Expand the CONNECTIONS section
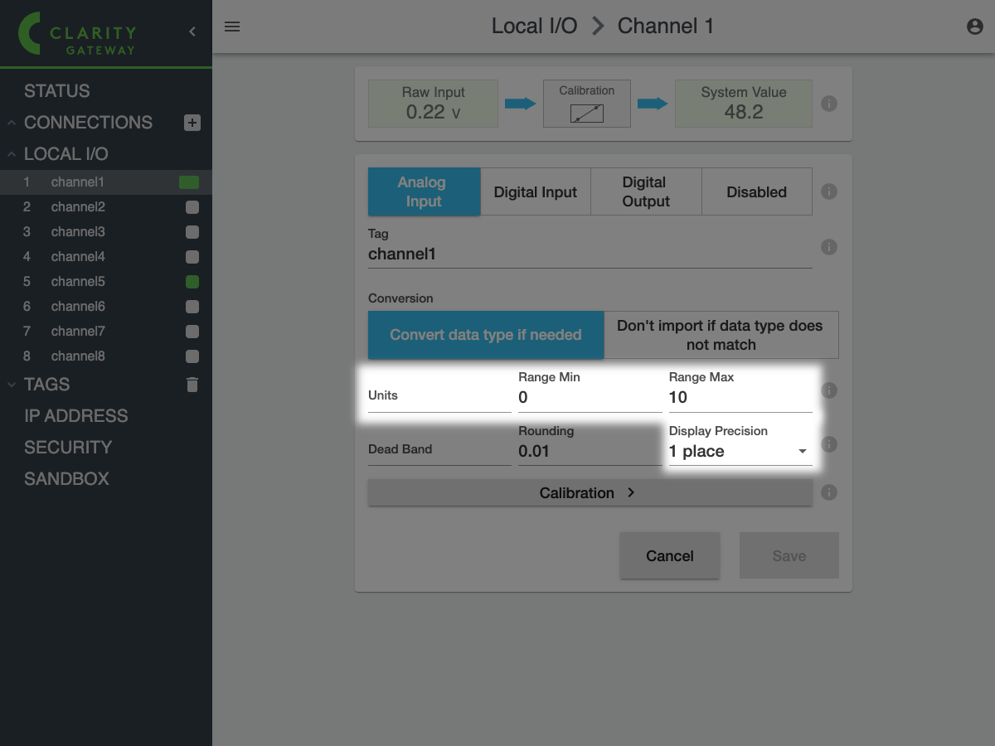995x746 pixels. [12, 123]
